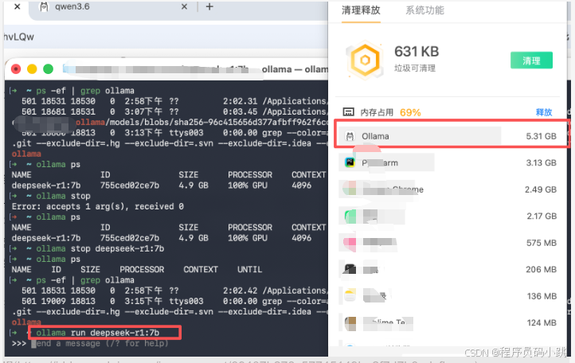575x363 pixels.
Task: Maximize the terminal with green button
Action: tap(48, 69)
